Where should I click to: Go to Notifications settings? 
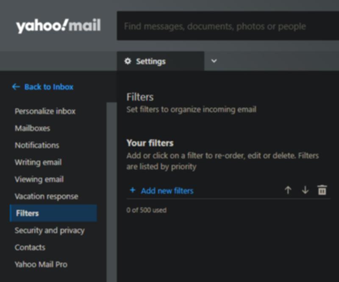click(x=37, y=145)
